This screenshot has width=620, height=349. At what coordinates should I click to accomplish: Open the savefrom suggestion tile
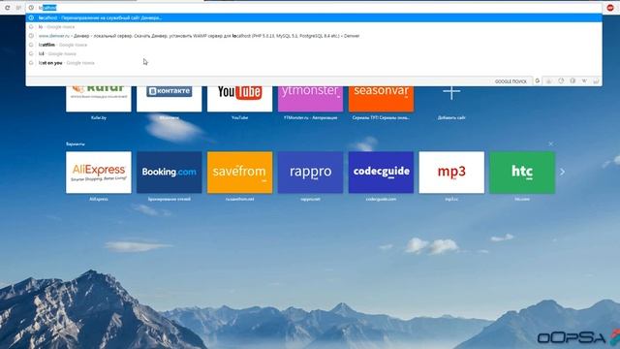(x=239, y=173)
